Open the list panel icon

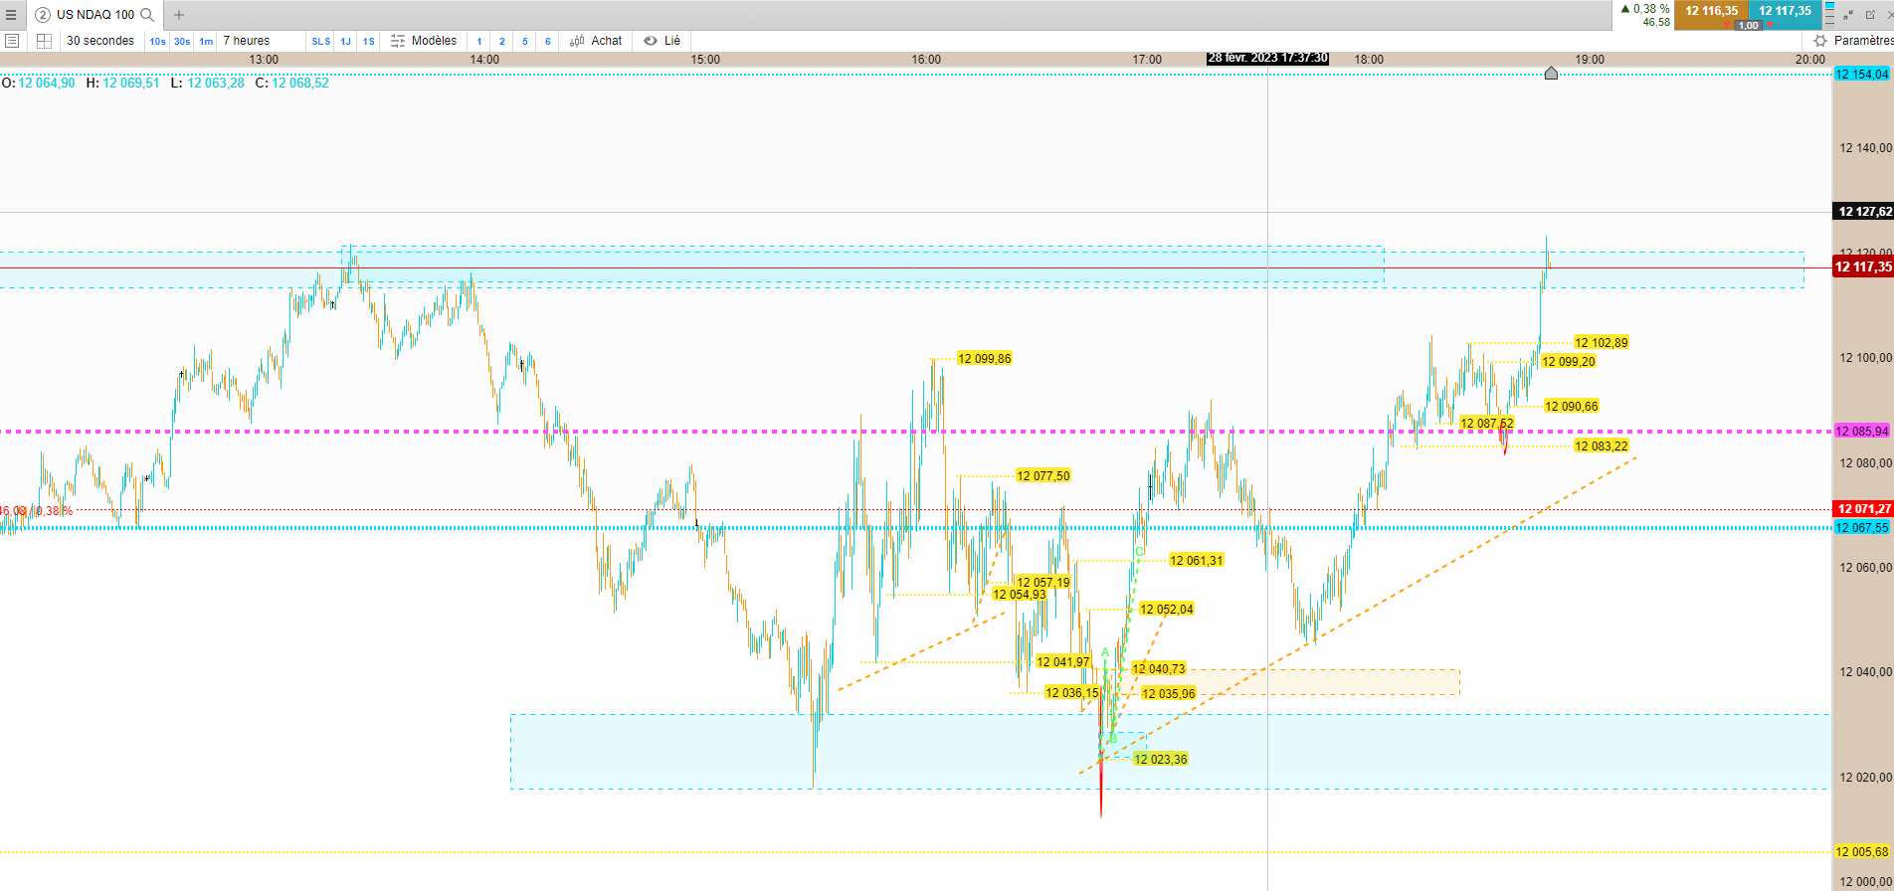(x=12, y=41)
